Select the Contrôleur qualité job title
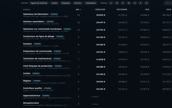 pos(33,88)
